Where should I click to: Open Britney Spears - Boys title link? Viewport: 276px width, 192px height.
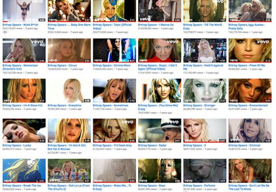(x=152, y=185)
